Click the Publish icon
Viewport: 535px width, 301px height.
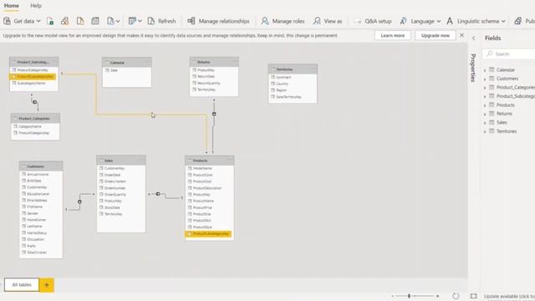pos(518,21)
